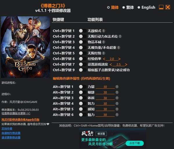Increase 经验倍率 with right arrow
The height and width of the screenshot is (149, 174).
pyautogui.click(x=119, y=59)
